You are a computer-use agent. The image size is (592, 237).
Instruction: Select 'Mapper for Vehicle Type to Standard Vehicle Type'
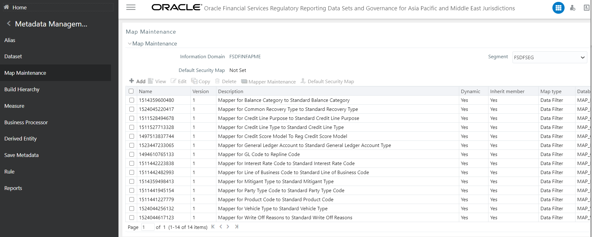pyautogui.click(x=273, y=209)
